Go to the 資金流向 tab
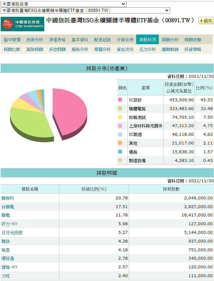 pos(125,49)
